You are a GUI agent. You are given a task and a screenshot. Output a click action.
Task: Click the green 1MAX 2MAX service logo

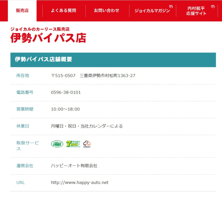(57, 144)
